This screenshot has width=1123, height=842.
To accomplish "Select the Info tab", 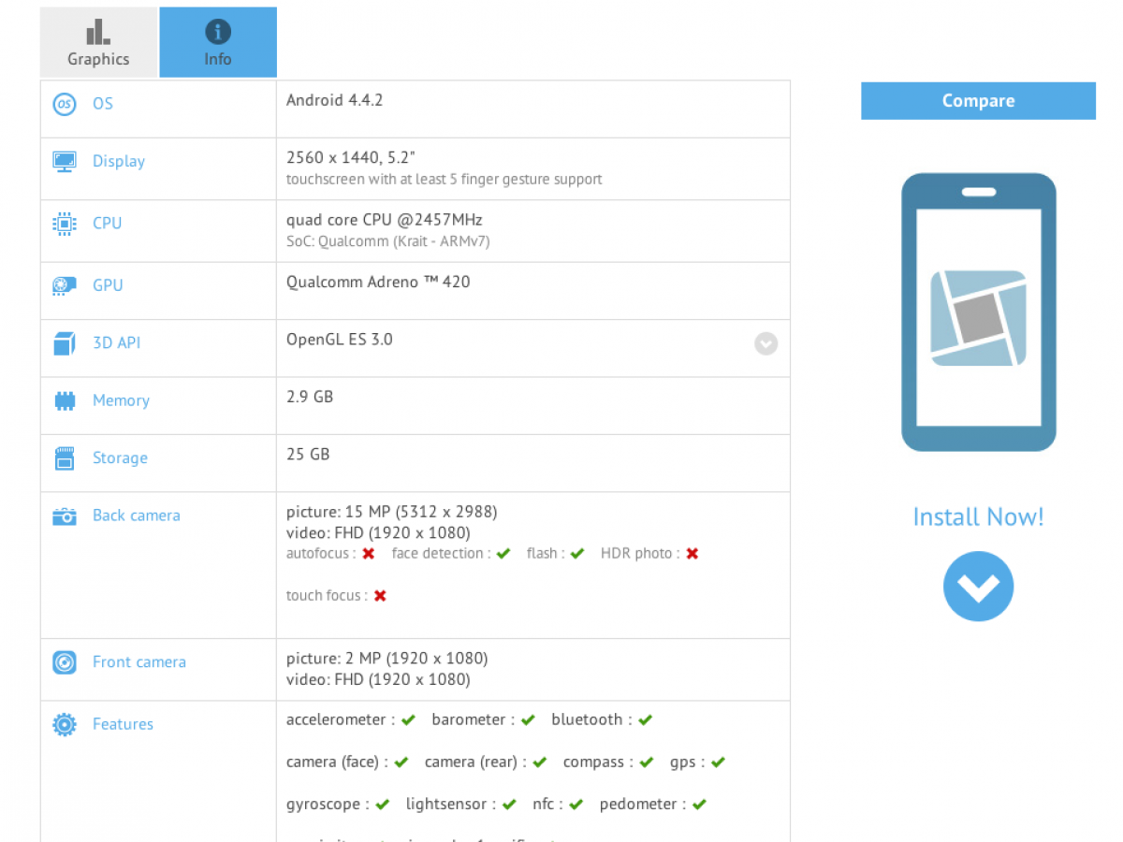I will pyautogui.click(x=218, y=43).
